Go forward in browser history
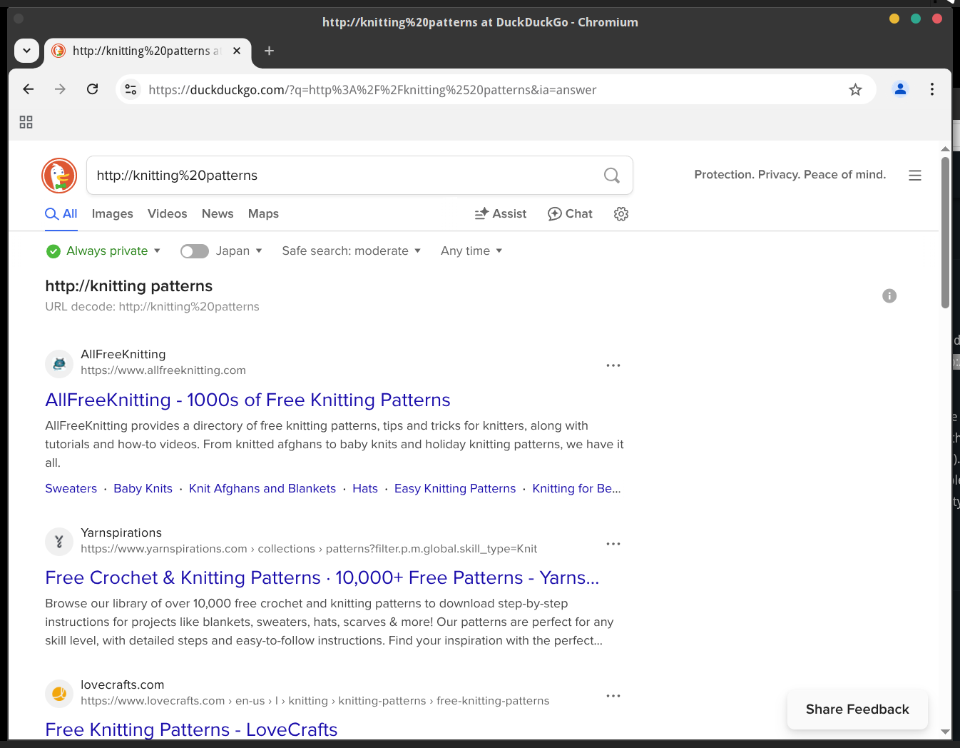 pyautogui.click(x=60, y=89)
